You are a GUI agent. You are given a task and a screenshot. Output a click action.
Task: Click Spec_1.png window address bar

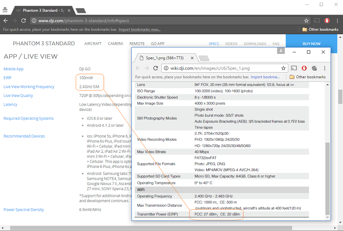225,68
